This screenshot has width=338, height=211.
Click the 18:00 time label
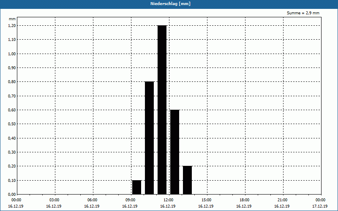245,200
